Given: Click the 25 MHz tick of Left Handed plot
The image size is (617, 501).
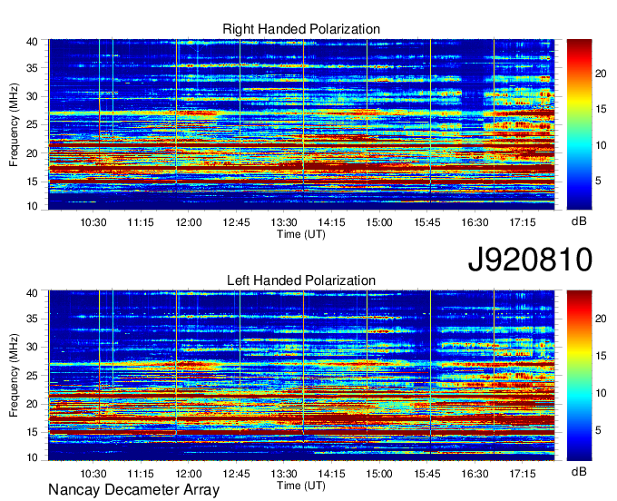Looking at the screenshot, I should pos(32,376).
